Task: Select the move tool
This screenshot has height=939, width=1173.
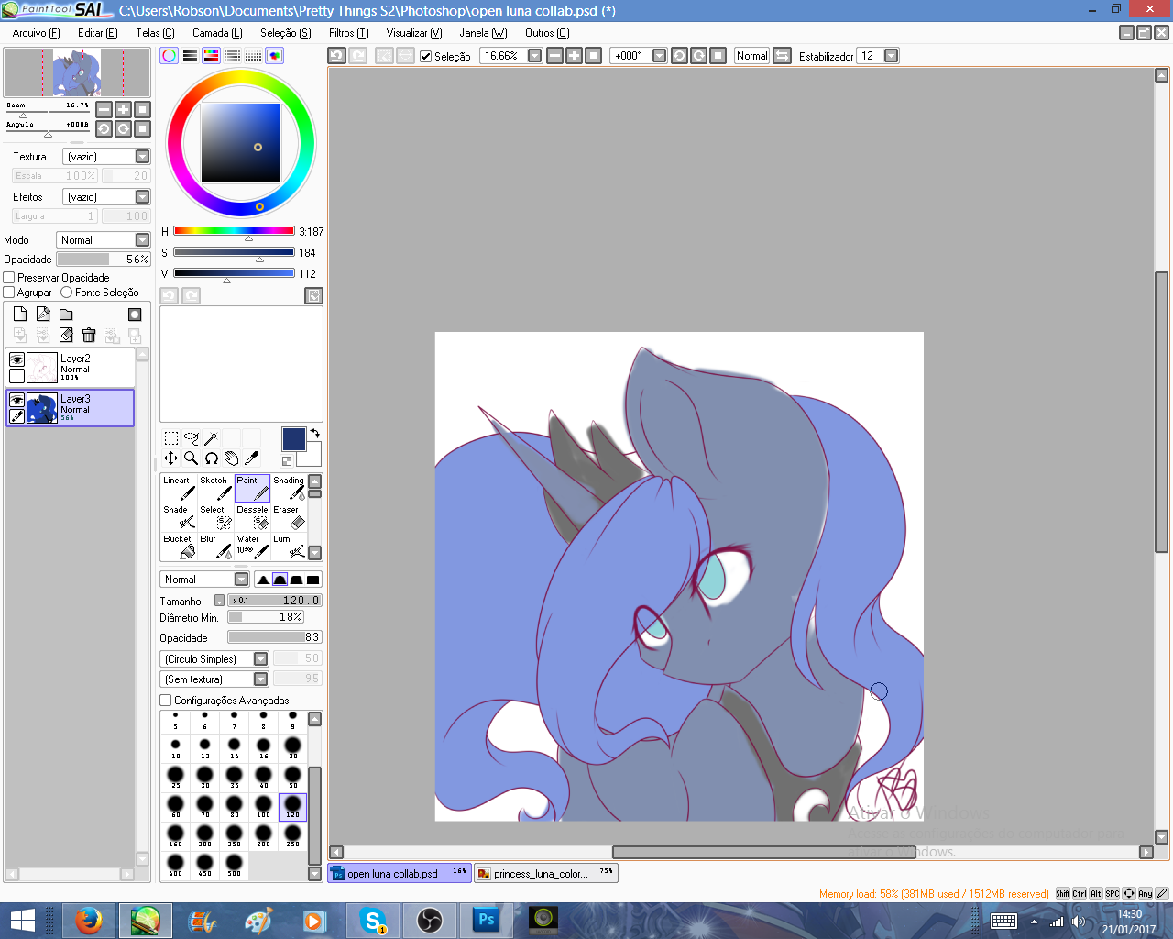Action: (171, 458)
